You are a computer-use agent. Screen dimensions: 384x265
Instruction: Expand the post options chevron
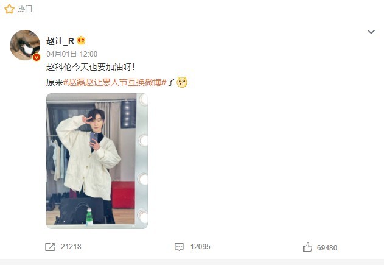371,32
